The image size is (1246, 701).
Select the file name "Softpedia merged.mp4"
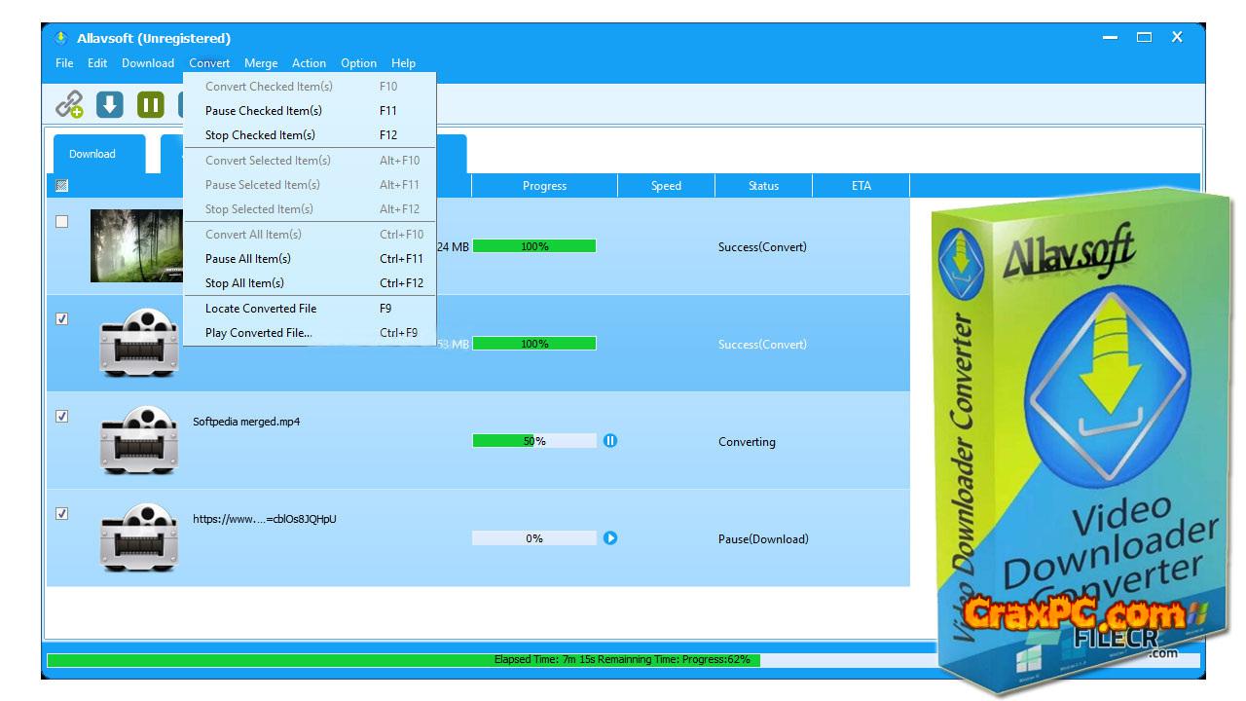click(246, 422)
